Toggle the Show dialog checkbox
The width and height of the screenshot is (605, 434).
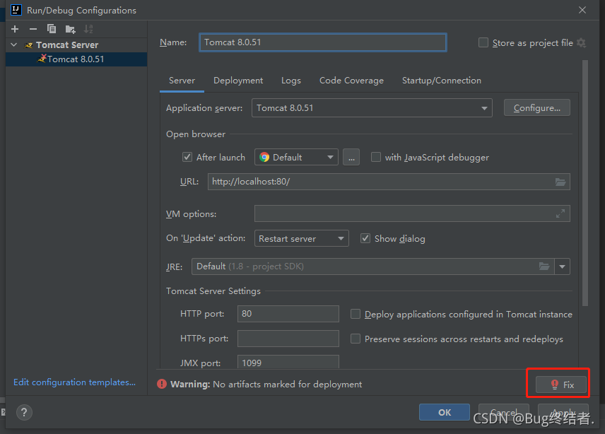click(x=365, y=238)
